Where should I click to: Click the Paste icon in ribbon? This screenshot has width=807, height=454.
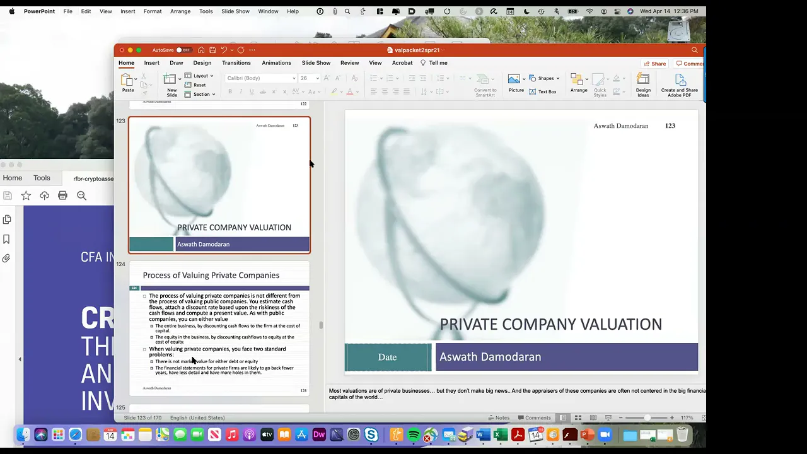click(x=127, y=83)
